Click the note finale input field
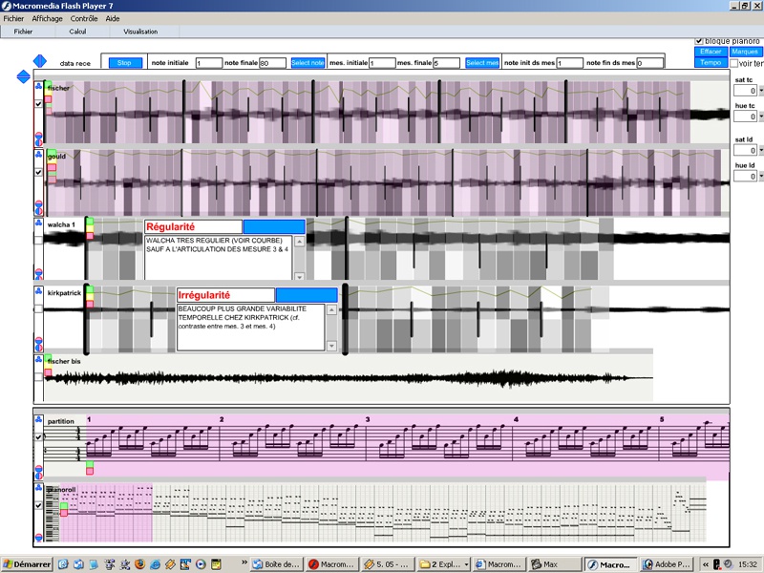This screenshot has height=573, width=764. coord(272,63)
